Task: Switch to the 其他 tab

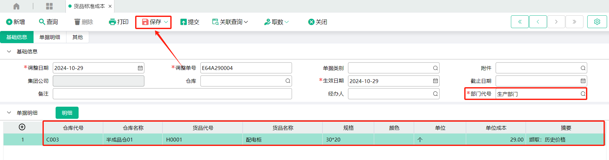Action: point(78,37)
